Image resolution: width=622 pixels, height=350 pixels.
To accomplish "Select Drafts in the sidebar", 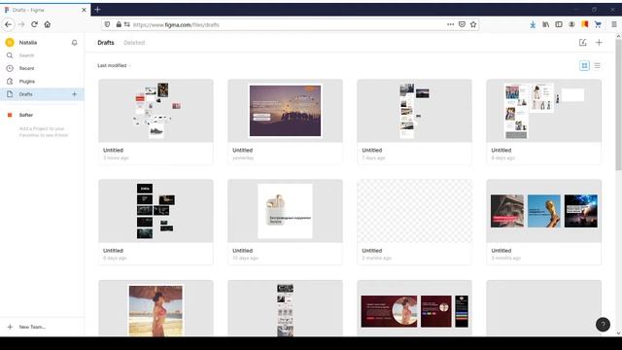I will pos(42,94).
